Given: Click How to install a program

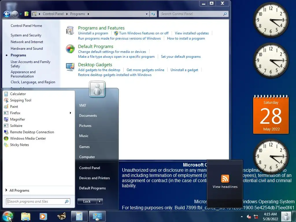Looking at the screenshot, I should coord(186,38).
